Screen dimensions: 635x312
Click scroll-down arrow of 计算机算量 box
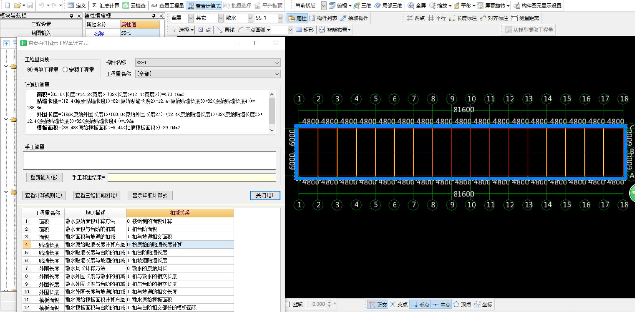pos(272,130)
